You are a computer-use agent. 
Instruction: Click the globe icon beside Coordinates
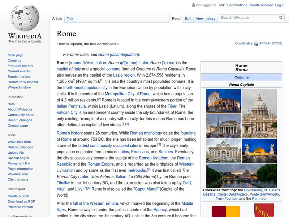[256, 44]
